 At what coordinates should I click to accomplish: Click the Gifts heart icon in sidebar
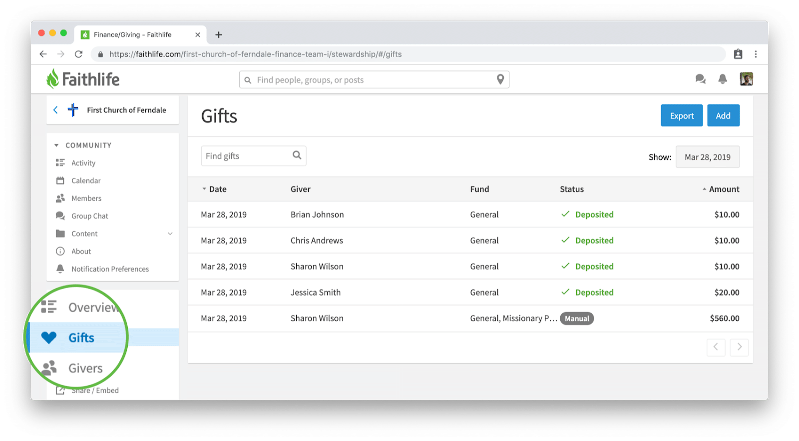coord(49,338)
